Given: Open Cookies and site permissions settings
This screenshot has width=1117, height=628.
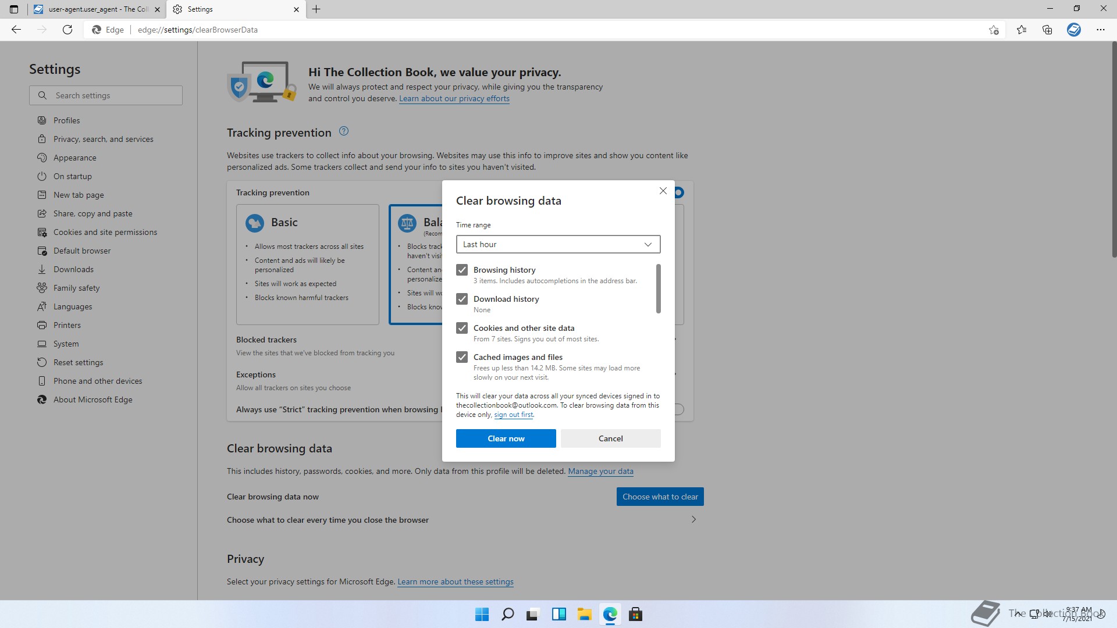Looking at the screenshot, I should pos(105,232).
